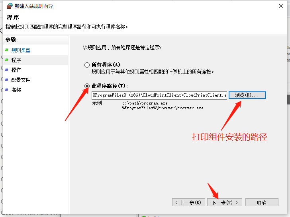Select the 名称 step in sidebar
The image size is (290, 217).
click(16, 90)
